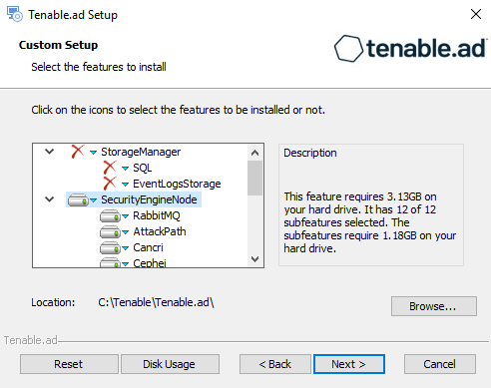Viewport: 491px width, 388px height.
Task: Click the Tenable.ad Setup installer icon in title bar
Action: pyautogui.click(x=15, y=14)
